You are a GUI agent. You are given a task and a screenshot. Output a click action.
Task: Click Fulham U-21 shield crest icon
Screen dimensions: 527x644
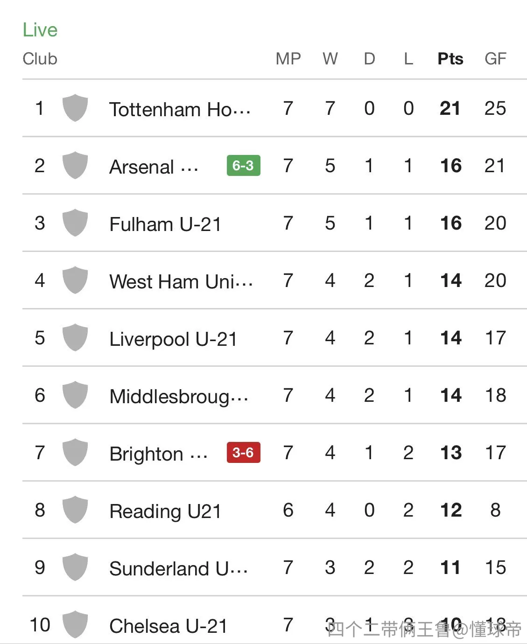tap(75, 223)
